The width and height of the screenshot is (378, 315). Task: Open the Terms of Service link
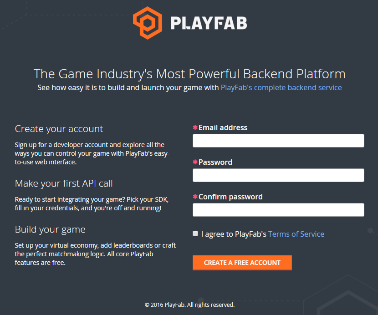point(296,234)
